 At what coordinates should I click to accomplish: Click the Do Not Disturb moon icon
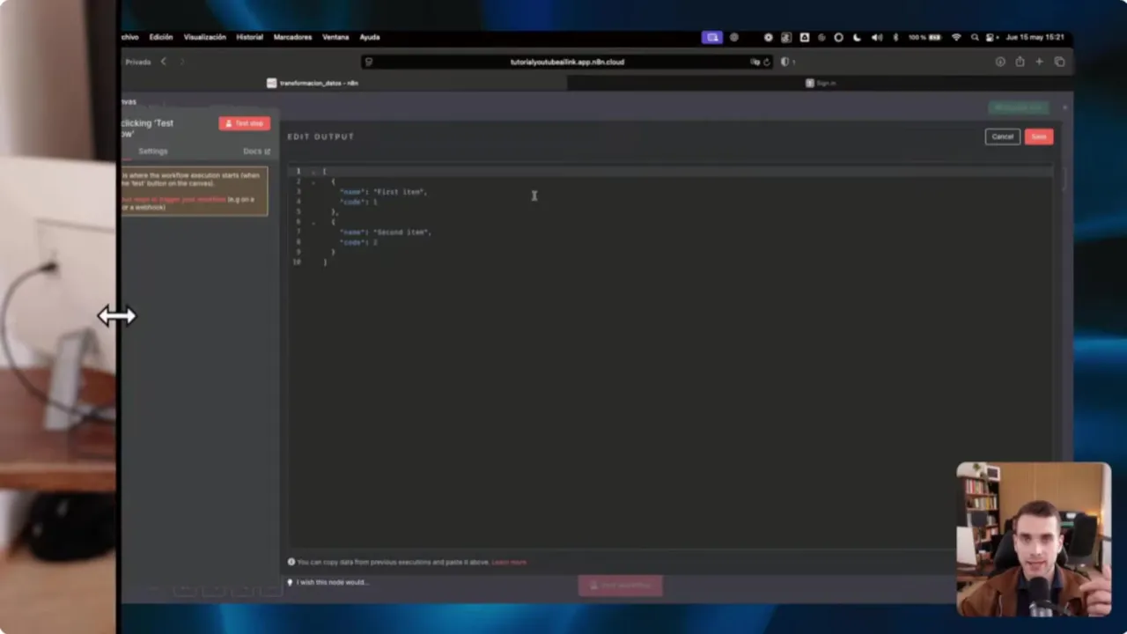pyautogui.click(x=857, y=37)
